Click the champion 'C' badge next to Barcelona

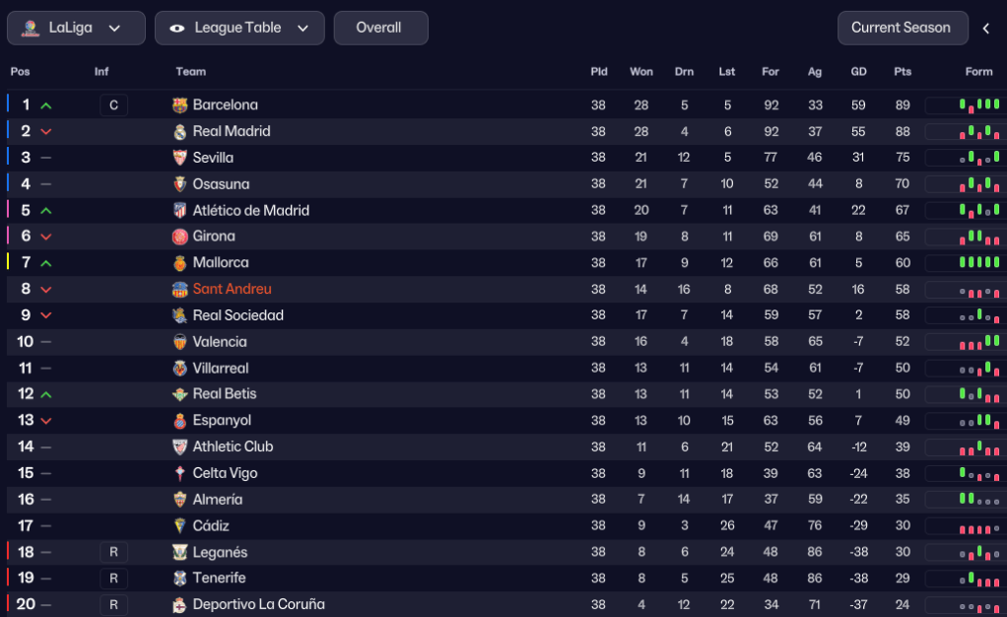click(x=113, y=105)
